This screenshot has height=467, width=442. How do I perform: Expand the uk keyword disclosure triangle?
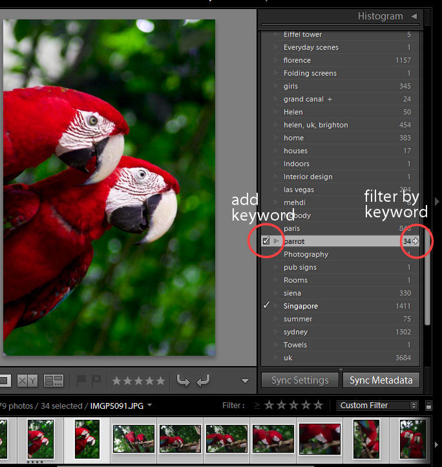tap(276, 358)
